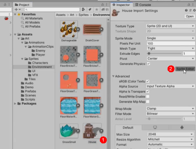Select the VFX folder
This screenshot has height=149, width=196.
pyautogui.click(x=33, y=75)
